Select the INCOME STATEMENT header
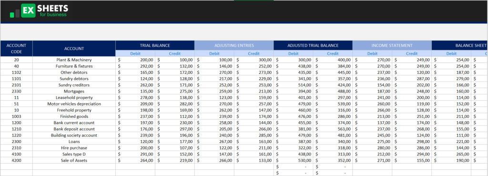The width and height of the screenshot is (488, 176). click(x=392, y=45)
